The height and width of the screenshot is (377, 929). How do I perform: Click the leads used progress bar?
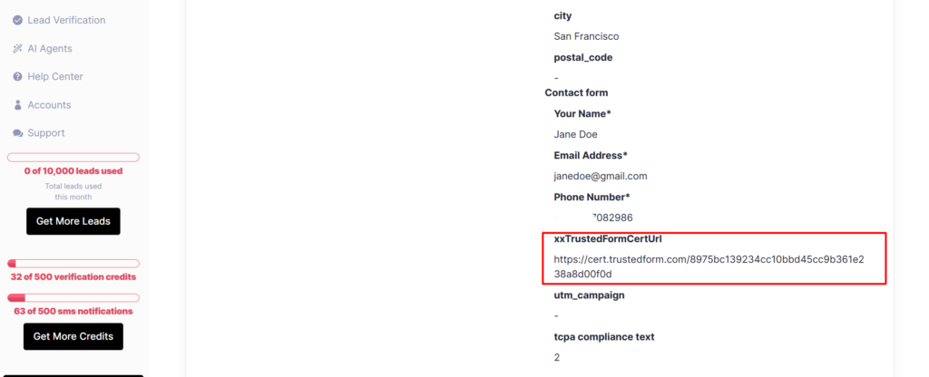[73, 158]
